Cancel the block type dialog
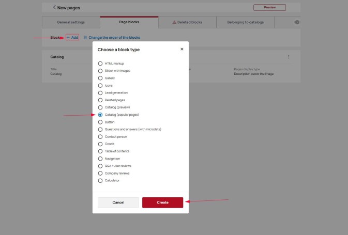This screenshot has width=348, height=235. tap(118, 202)
